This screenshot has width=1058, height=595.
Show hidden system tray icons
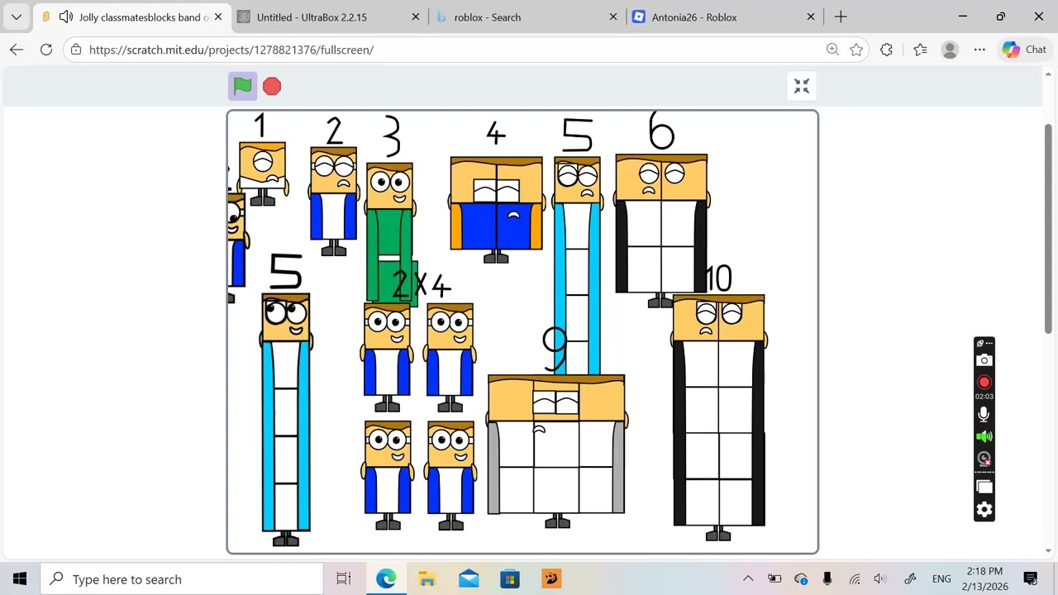pyautogui.click(x=747, y=579)
